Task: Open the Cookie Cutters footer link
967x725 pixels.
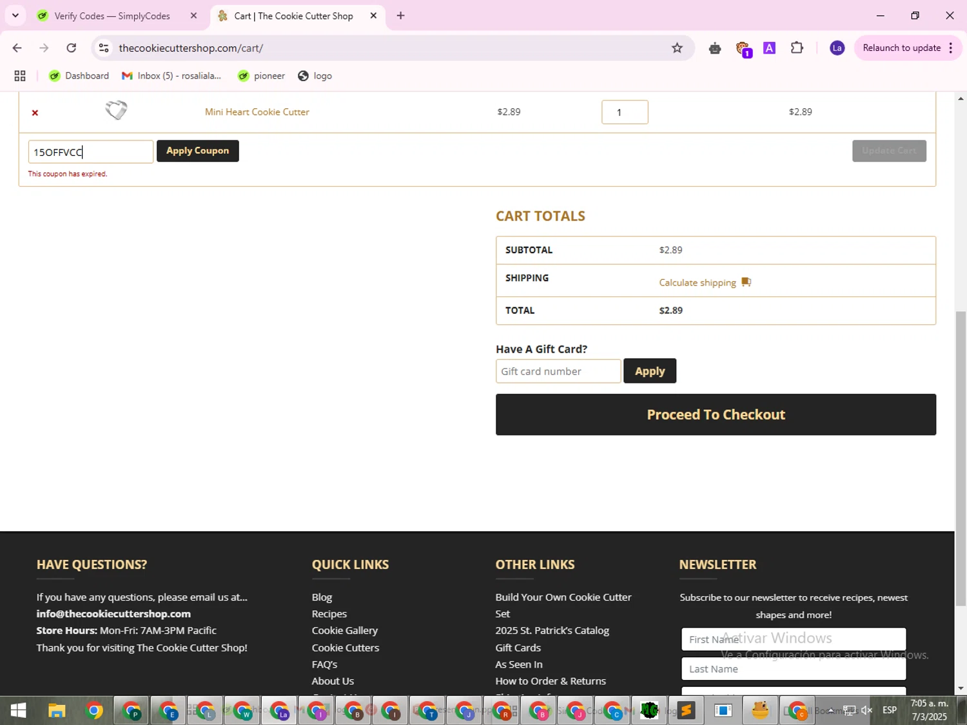Action: click(x=345, y=648)
